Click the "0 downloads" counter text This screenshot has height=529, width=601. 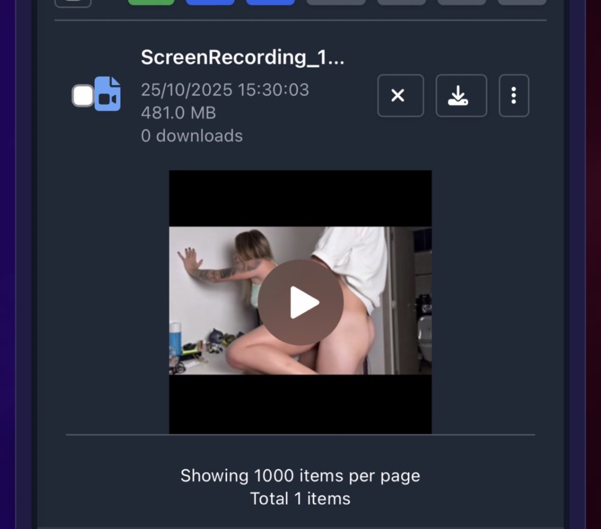coord(191,136)
